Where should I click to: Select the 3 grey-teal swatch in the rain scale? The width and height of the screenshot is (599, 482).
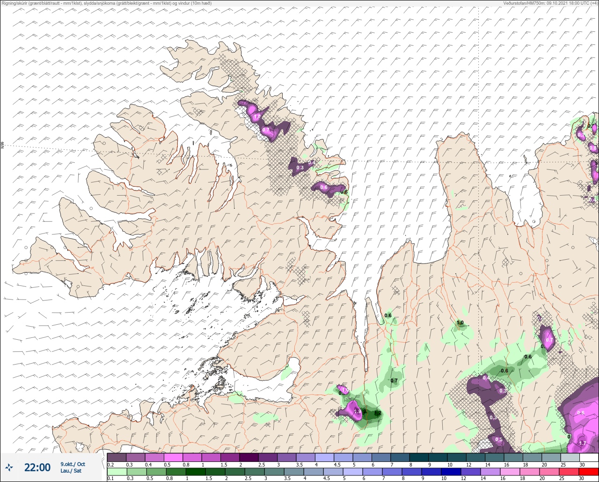coord(274,472)
